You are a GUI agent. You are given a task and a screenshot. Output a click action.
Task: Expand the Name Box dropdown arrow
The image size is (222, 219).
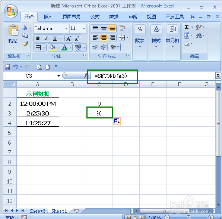coord(58,76)
